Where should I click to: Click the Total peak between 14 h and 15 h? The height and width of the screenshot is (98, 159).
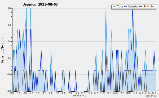tap(106, 8)
